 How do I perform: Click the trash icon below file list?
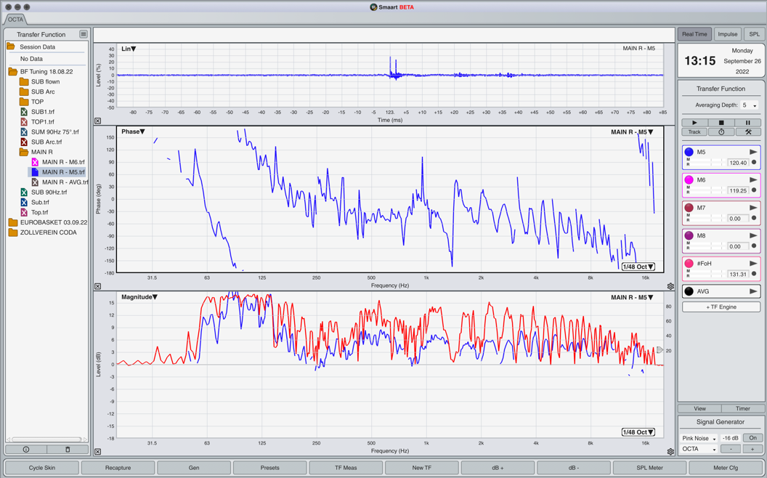[68, 450]
